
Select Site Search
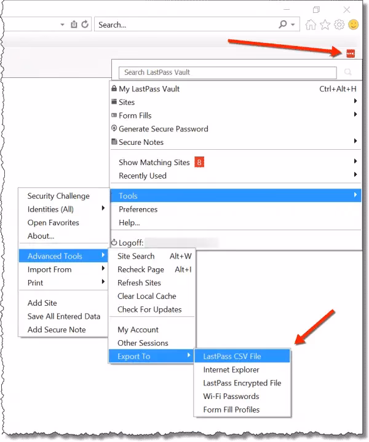point(152,256)
